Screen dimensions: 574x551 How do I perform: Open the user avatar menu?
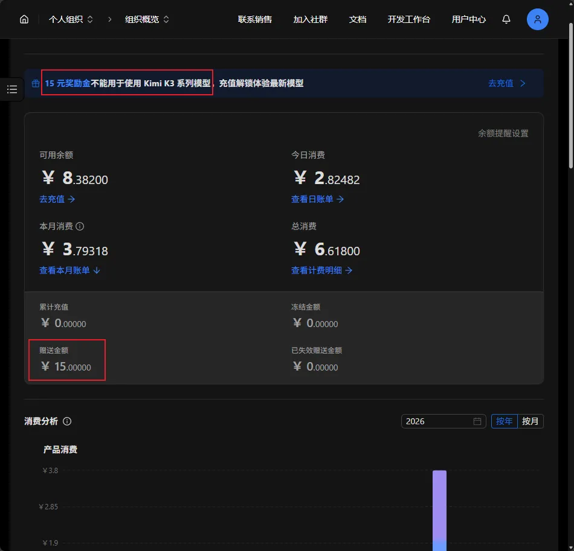[x=537, y=19]
